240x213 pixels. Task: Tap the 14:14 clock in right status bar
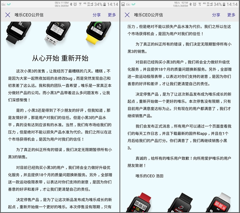[x=232, y=4]
